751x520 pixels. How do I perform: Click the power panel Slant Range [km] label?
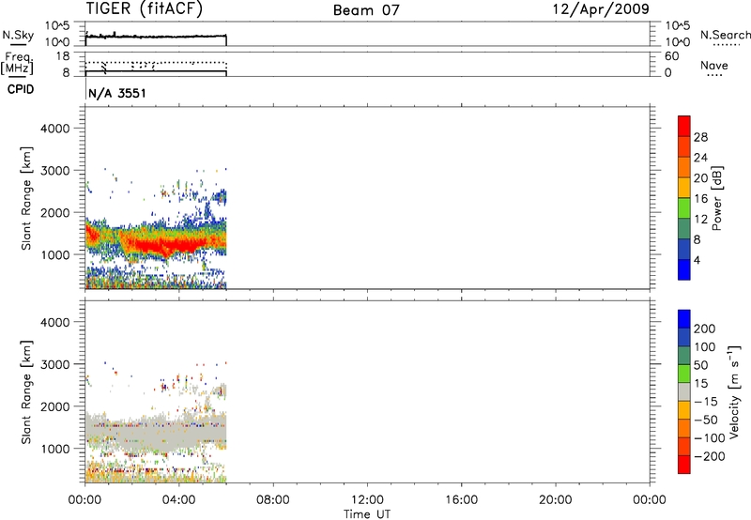(x=27, y=198)
